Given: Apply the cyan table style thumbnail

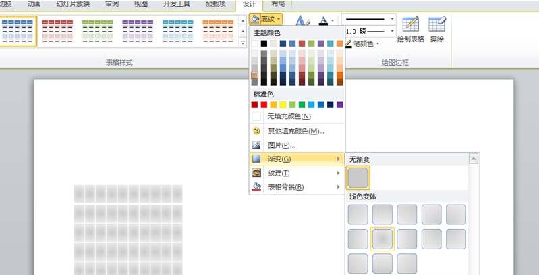Looking at the screenshot, I should pyautogui.click(x=178, y=31).
